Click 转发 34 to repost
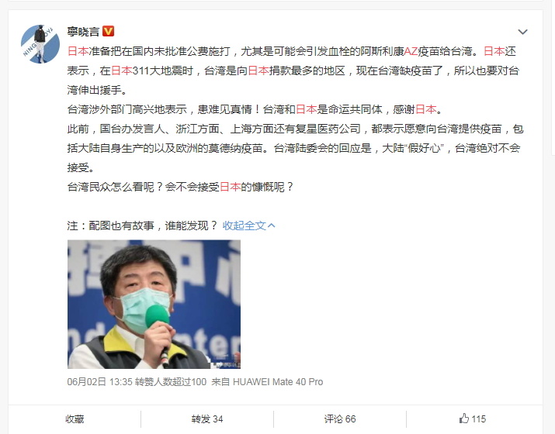The image size is (555, 434). (207, 419)
